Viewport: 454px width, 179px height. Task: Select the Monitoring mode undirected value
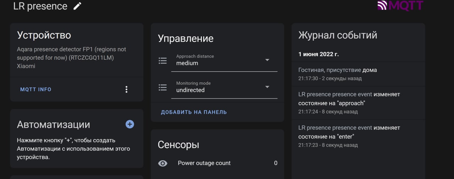pos(190,90)
